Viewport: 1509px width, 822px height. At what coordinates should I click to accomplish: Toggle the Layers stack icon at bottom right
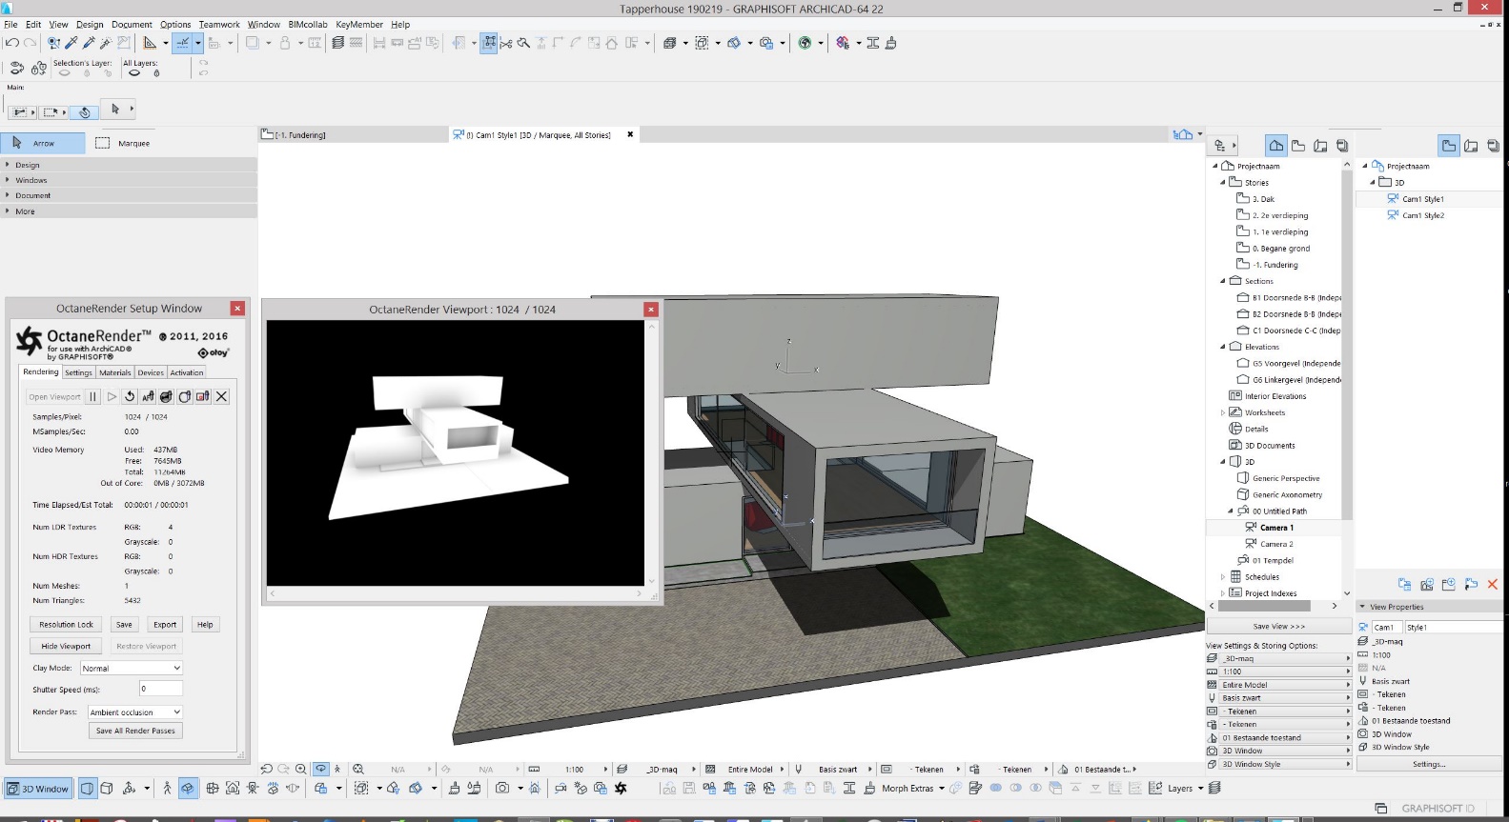pos(1214,788)
